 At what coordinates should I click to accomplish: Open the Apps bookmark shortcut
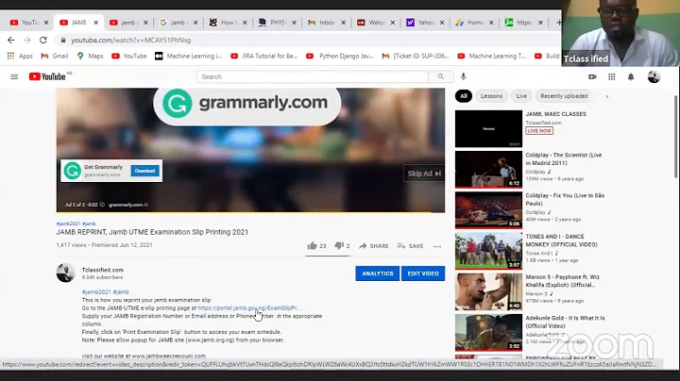click(x=20, y=56)
